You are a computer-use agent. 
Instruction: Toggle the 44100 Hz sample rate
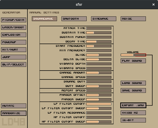coord(133,113)
